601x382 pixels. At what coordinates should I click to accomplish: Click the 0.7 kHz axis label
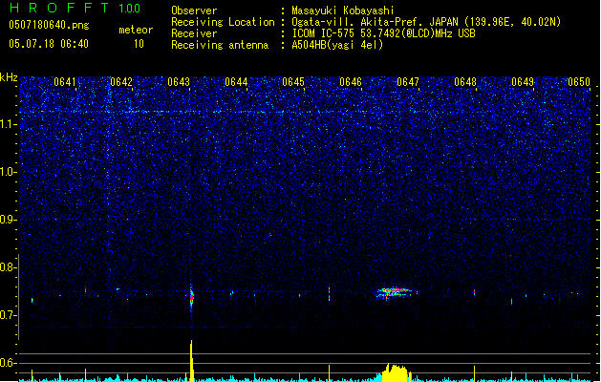pos(8,315)
